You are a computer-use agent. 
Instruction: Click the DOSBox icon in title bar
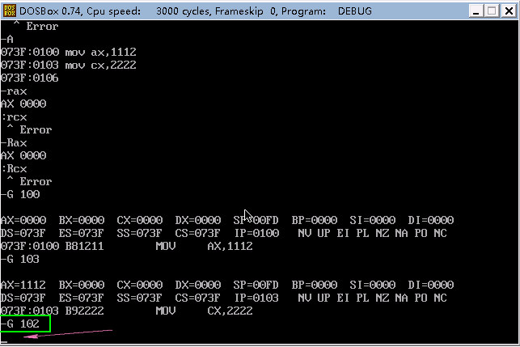pyautogui.click(x=10, y=11)
